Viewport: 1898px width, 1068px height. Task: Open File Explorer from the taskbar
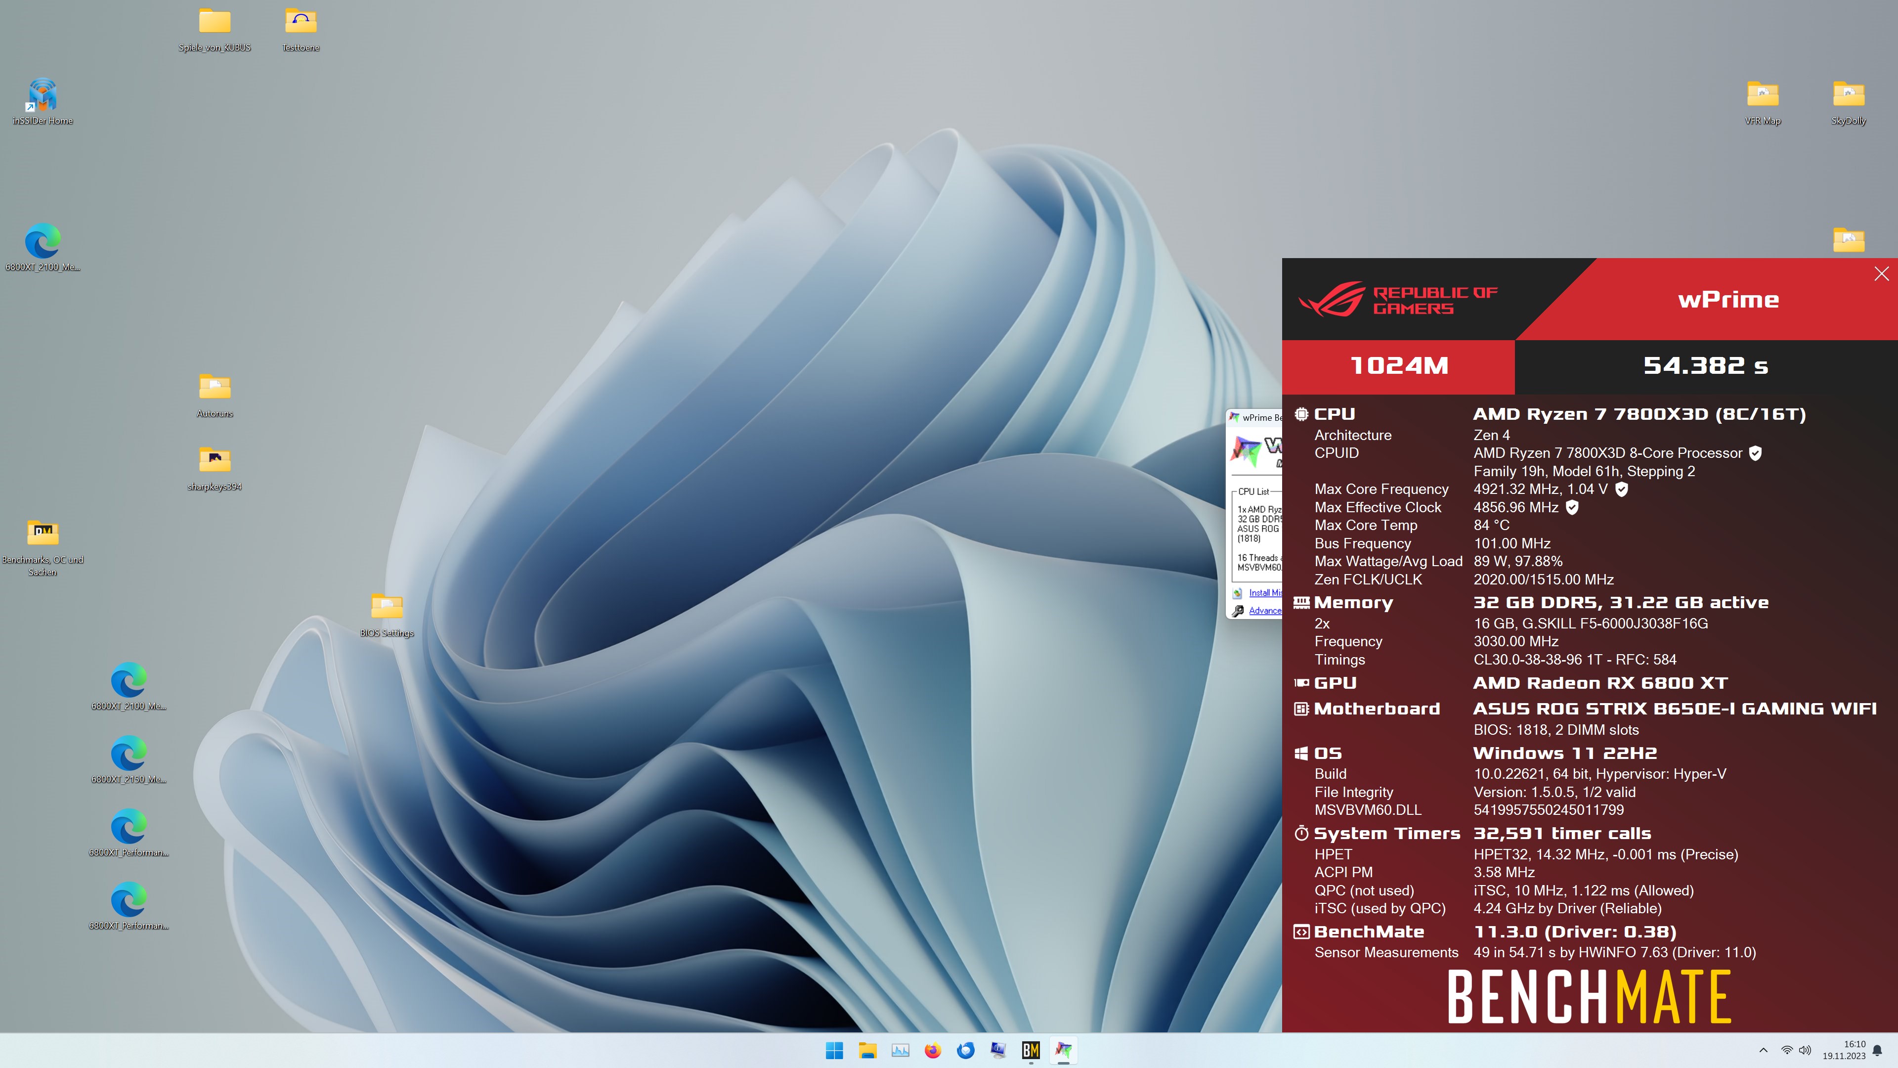[867, 1050]
